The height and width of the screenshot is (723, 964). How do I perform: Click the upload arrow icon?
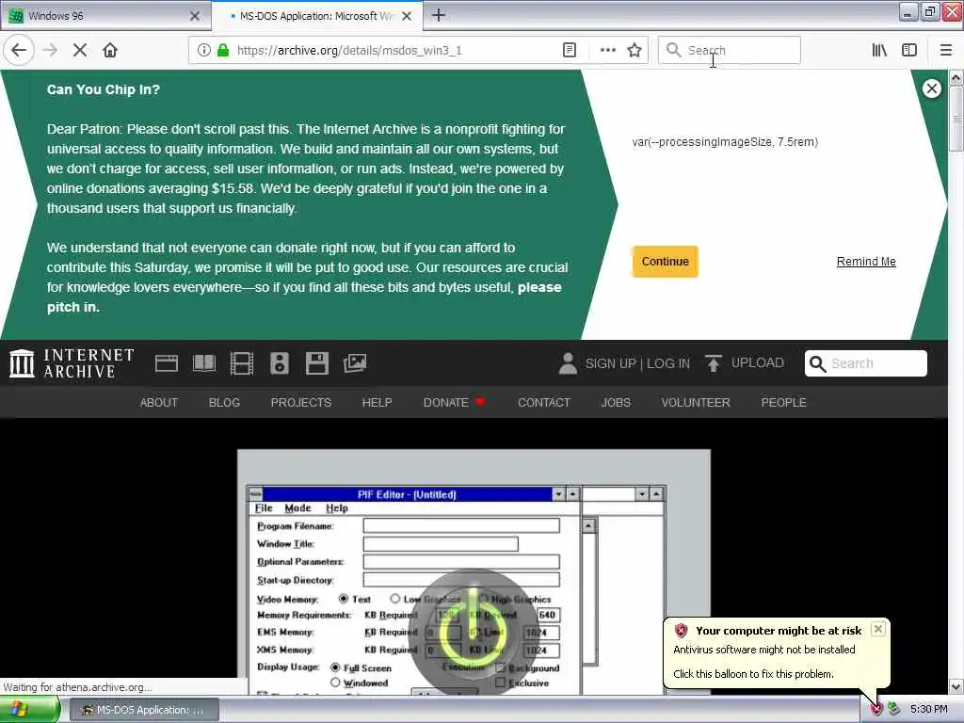(x=714, y=363)
